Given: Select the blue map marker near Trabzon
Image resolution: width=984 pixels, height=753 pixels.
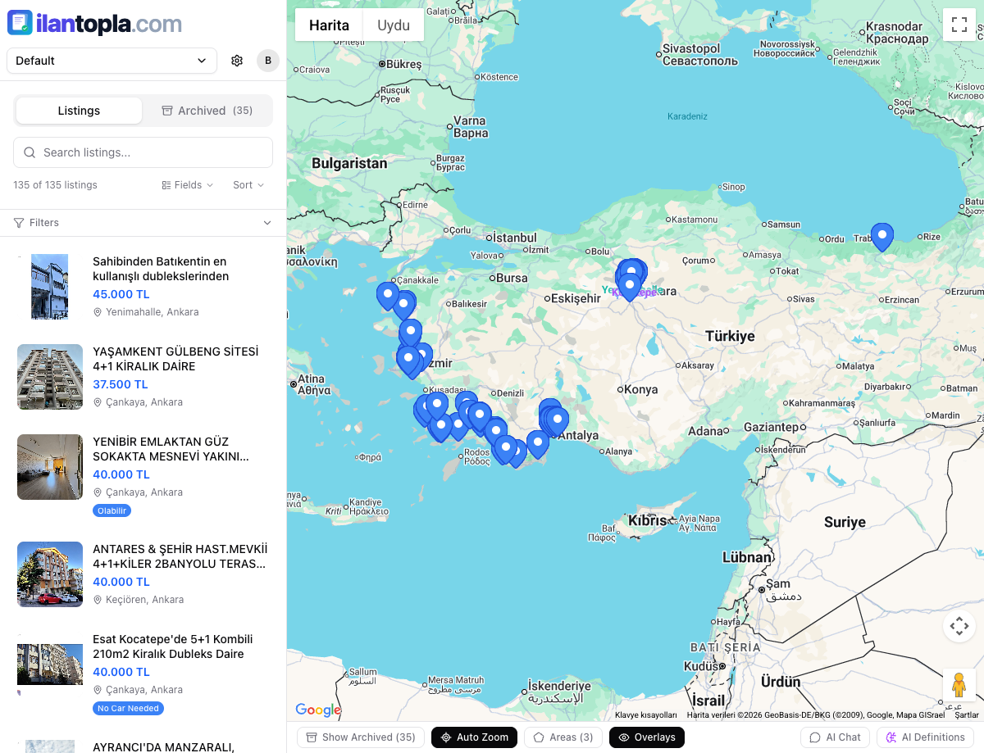Looking at the screenshot, I should [882, 235].
